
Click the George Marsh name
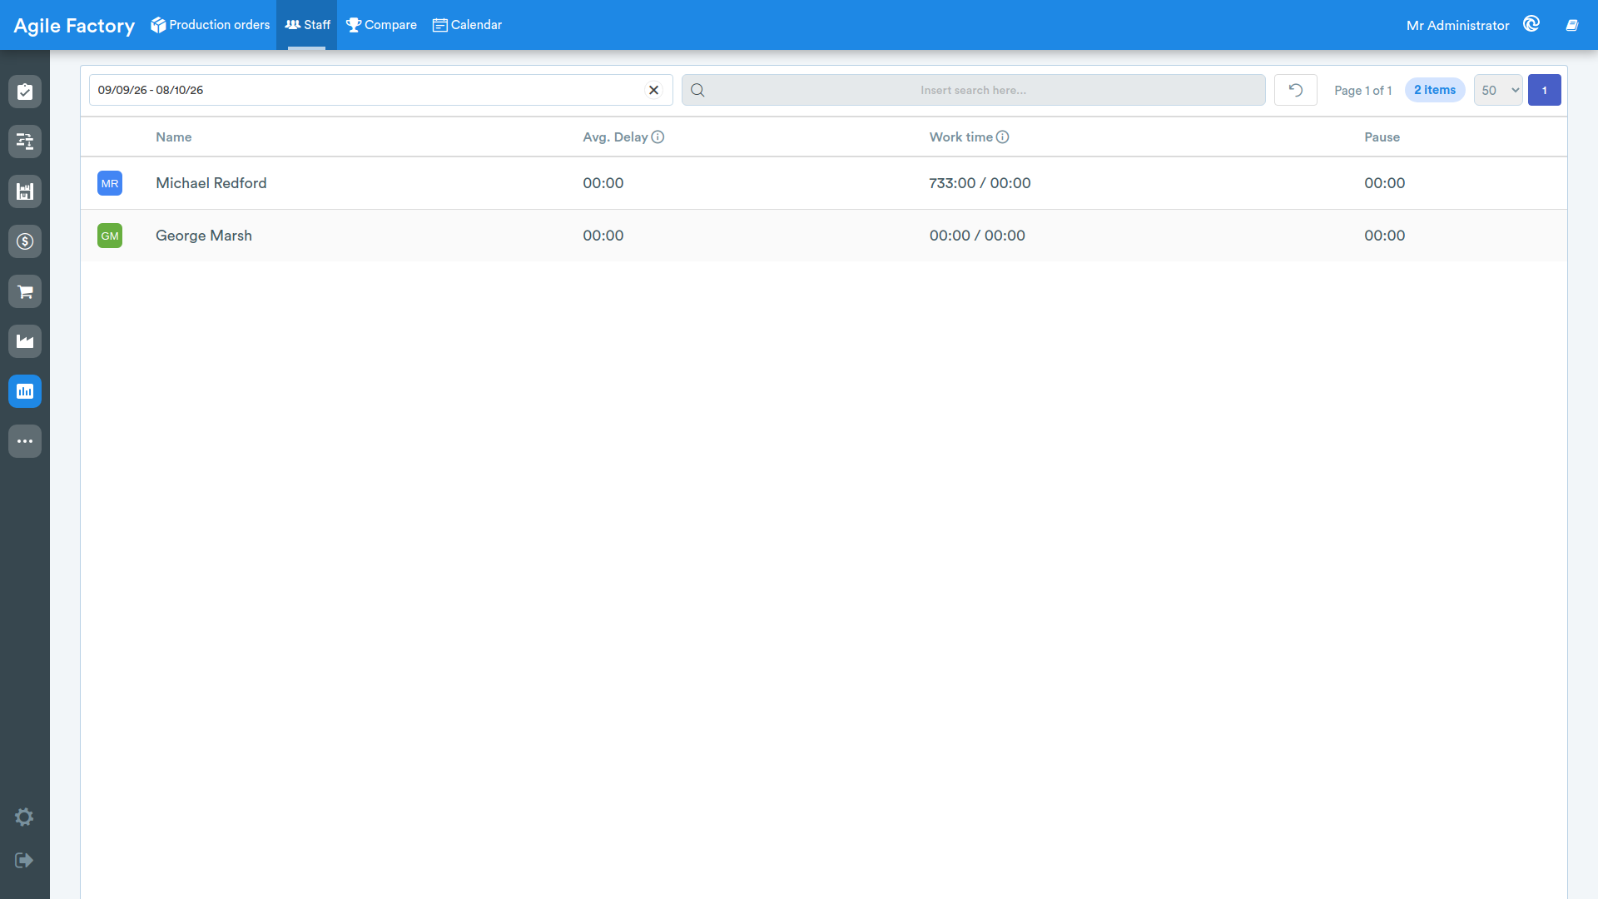coord(204,236)
